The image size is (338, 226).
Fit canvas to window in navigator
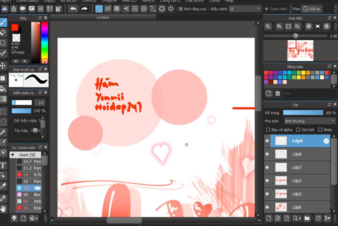click(x=288, y=26)
